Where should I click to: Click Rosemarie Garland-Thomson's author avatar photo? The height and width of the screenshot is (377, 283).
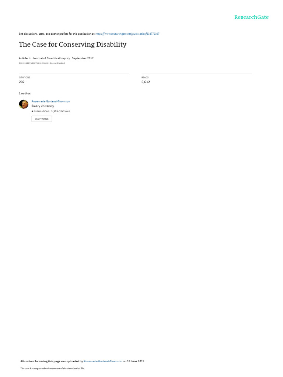click(24, 104)
